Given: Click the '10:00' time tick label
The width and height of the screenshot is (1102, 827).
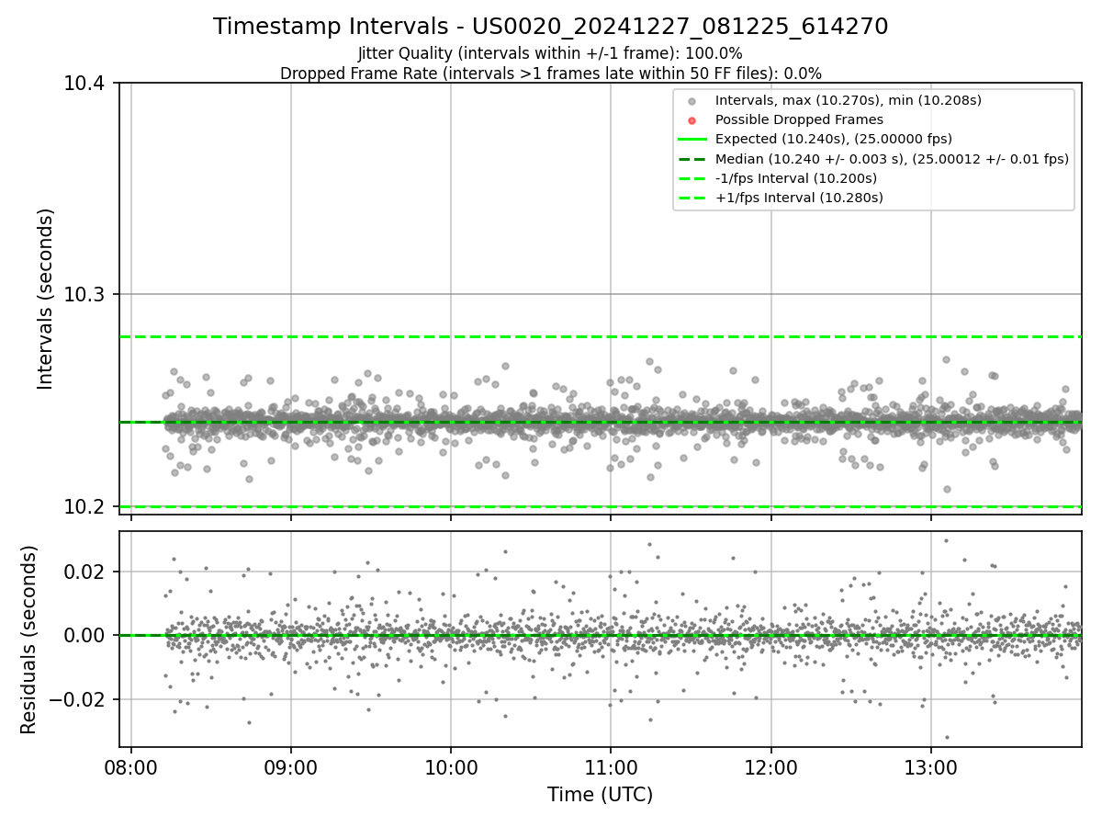Looking at the screenshot, I should (x=451, y=768).
